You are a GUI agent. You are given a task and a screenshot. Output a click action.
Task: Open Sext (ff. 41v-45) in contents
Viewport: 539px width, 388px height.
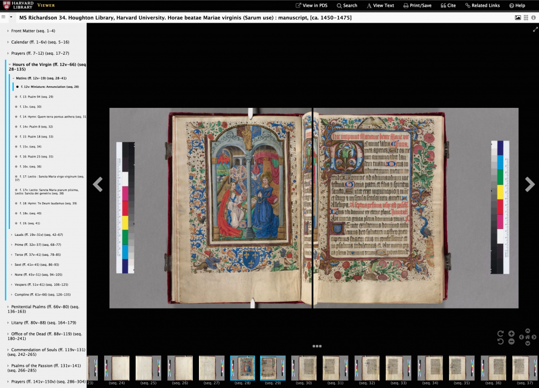click(x=37, y=265)
